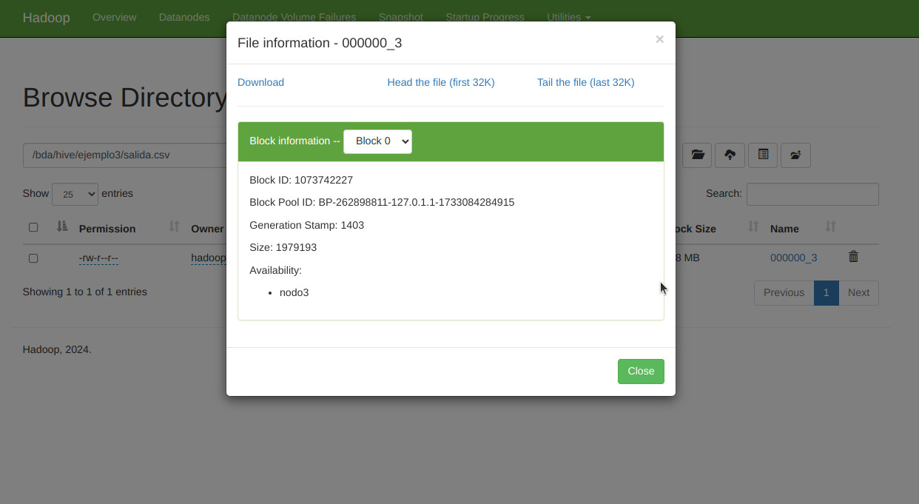Select page 1 in pagination

tap(826, 293)
